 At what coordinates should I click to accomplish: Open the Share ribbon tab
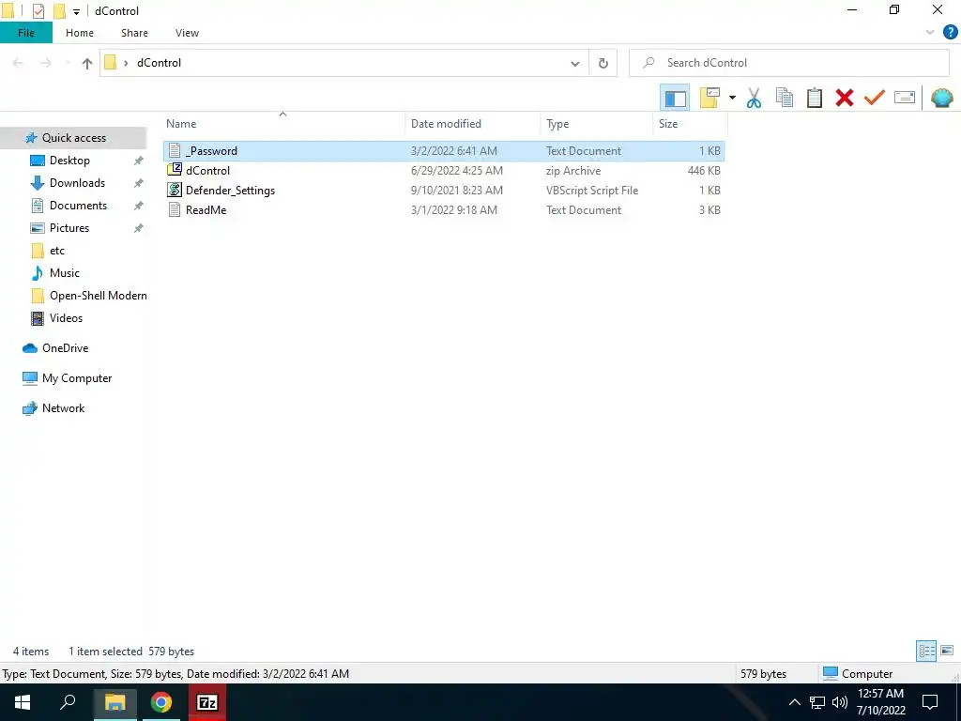click(x=134, y=33)
